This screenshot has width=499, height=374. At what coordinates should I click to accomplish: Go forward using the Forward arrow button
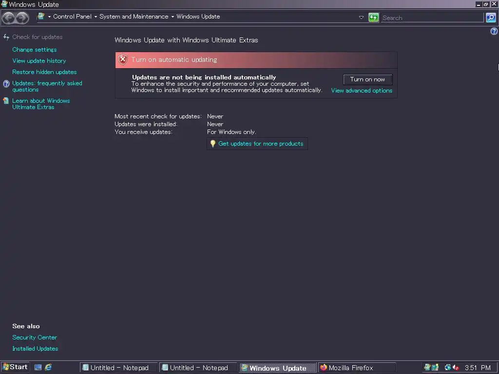point(22,18)
